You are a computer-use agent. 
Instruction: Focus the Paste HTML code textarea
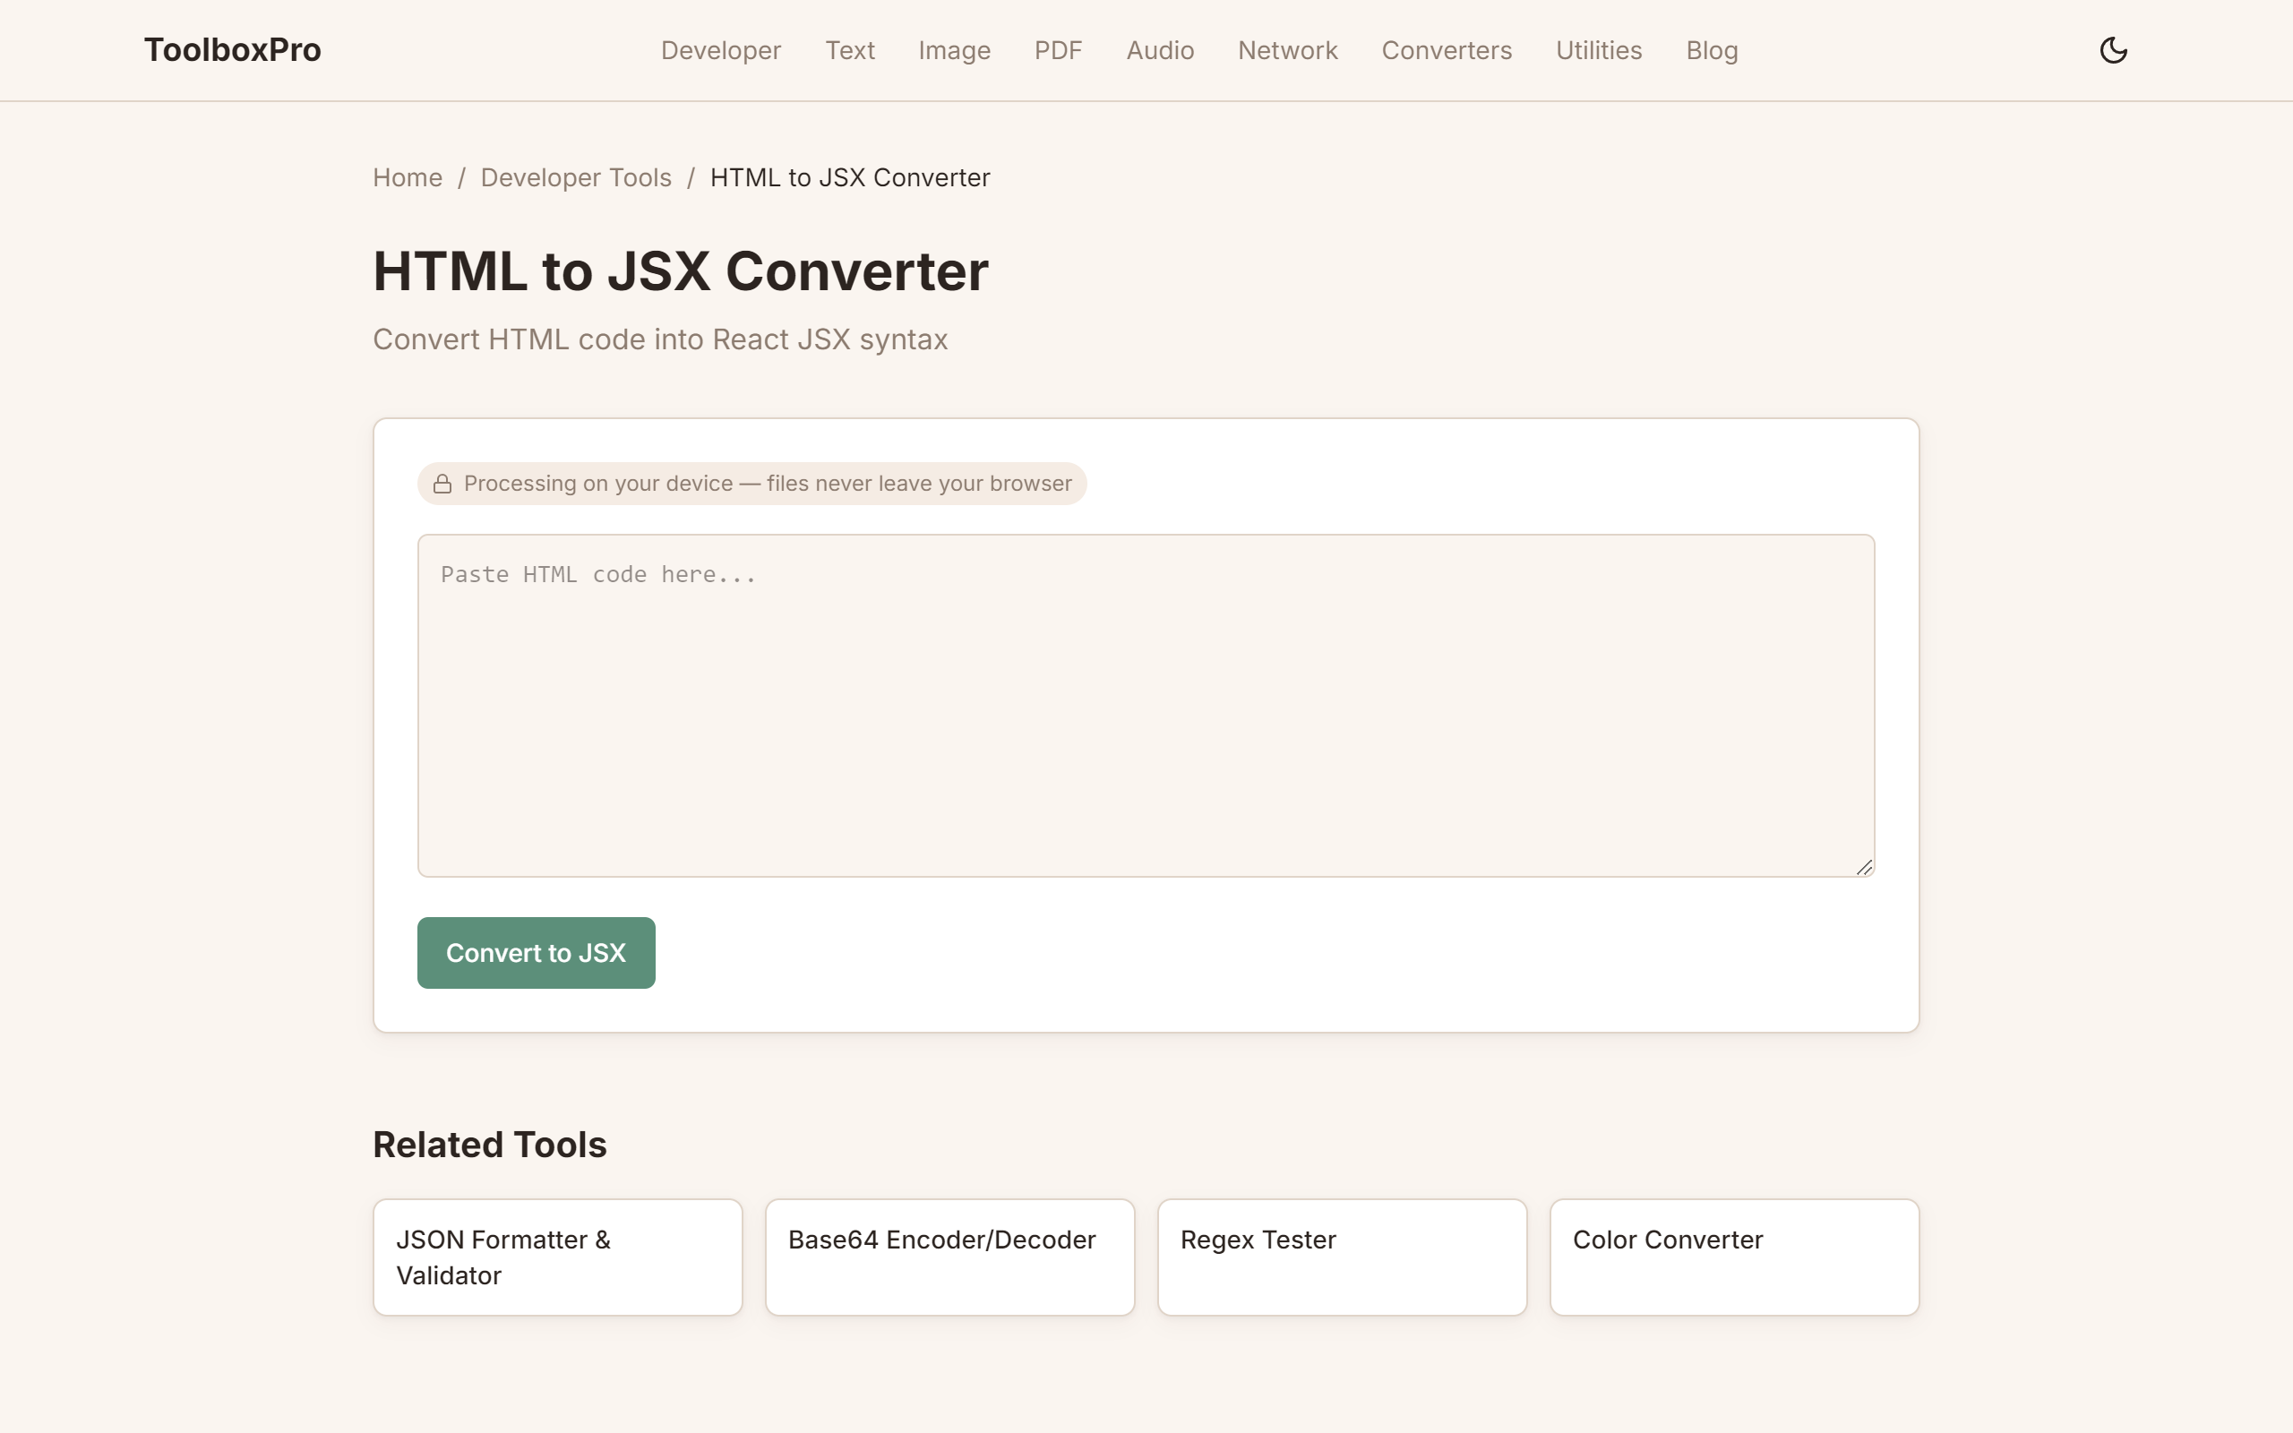tap(1146, 705)
